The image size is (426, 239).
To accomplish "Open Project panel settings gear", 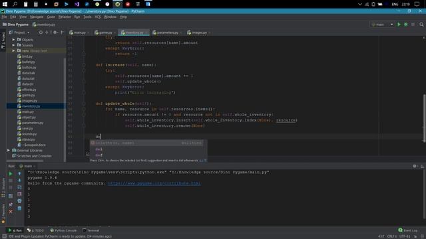I will click(55, 33).
